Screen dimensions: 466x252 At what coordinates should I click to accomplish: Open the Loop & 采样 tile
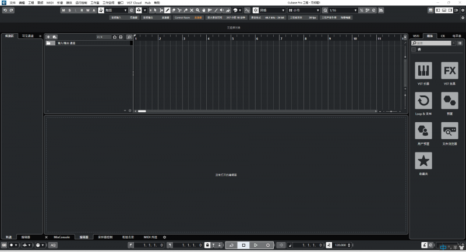pyautogui.click(x=423, y=101)
